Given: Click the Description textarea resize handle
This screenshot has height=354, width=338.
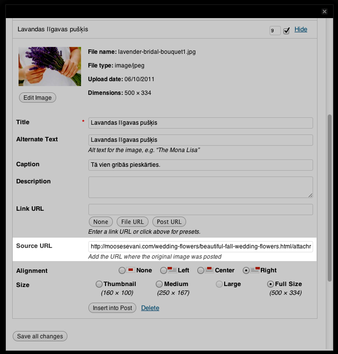Looking at the screenshot, I should 311,196.
